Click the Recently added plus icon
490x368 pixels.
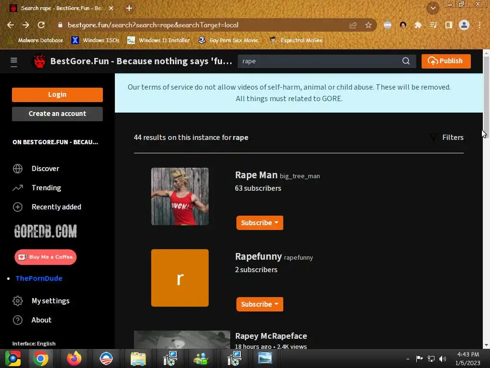pyautogui.click(x=18, y=207)
